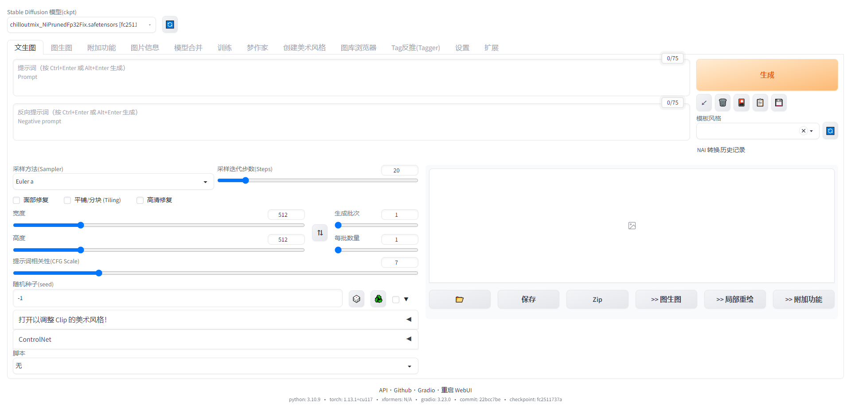The height and width of the screenshot is (410, 851).
Task: Enable the 高清修复 checkbox
Action: (140, 200)
